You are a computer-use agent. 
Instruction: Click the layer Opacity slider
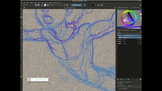click(129, 35)
